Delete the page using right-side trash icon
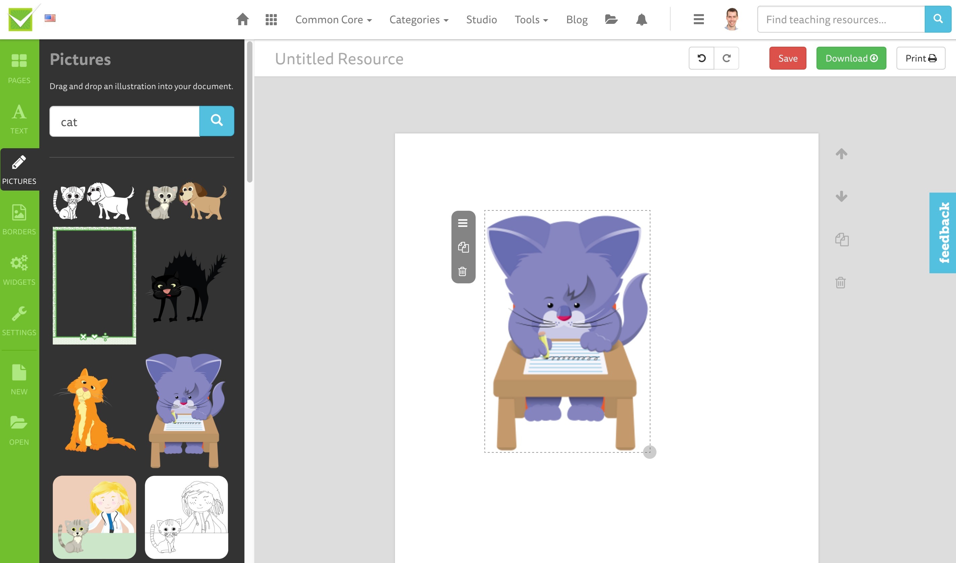 840,282
